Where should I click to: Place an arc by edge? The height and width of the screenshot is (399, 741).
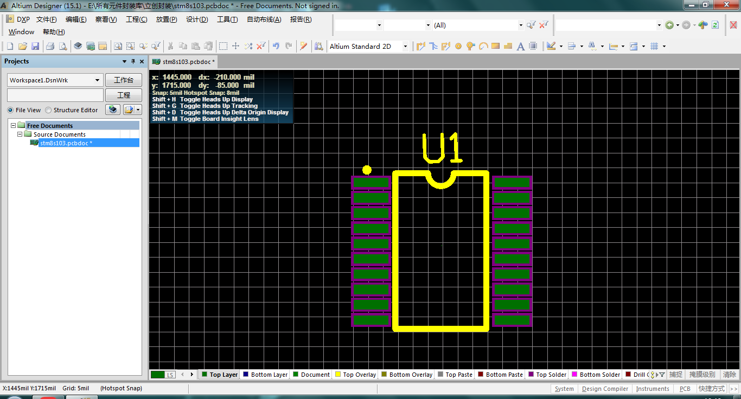coord(483,46)
